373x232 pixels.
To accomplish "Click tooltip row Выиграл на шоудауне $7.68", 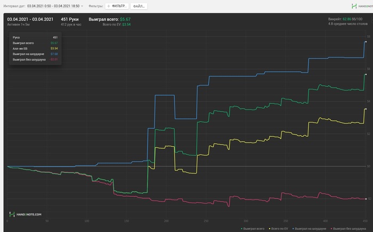I will 35,54.
